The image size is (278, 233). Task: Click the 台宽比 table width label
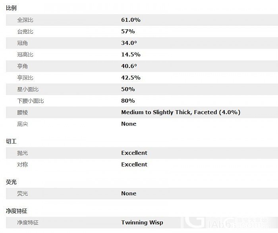(x=25, y=31)
